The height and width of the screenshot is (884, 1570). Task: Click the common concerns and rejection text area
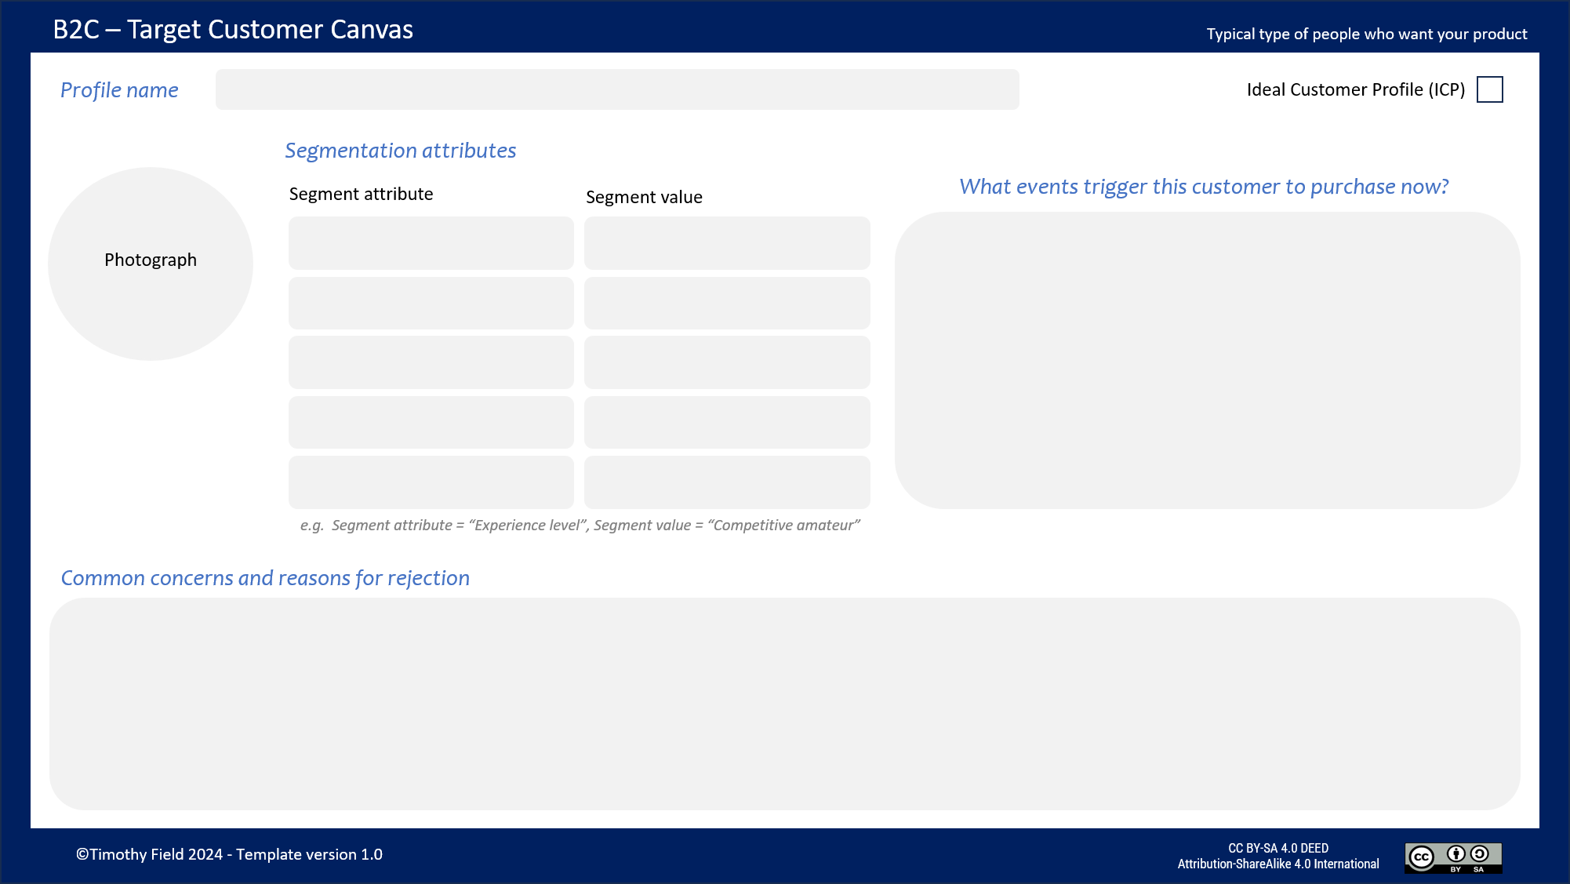coord(784,704)
